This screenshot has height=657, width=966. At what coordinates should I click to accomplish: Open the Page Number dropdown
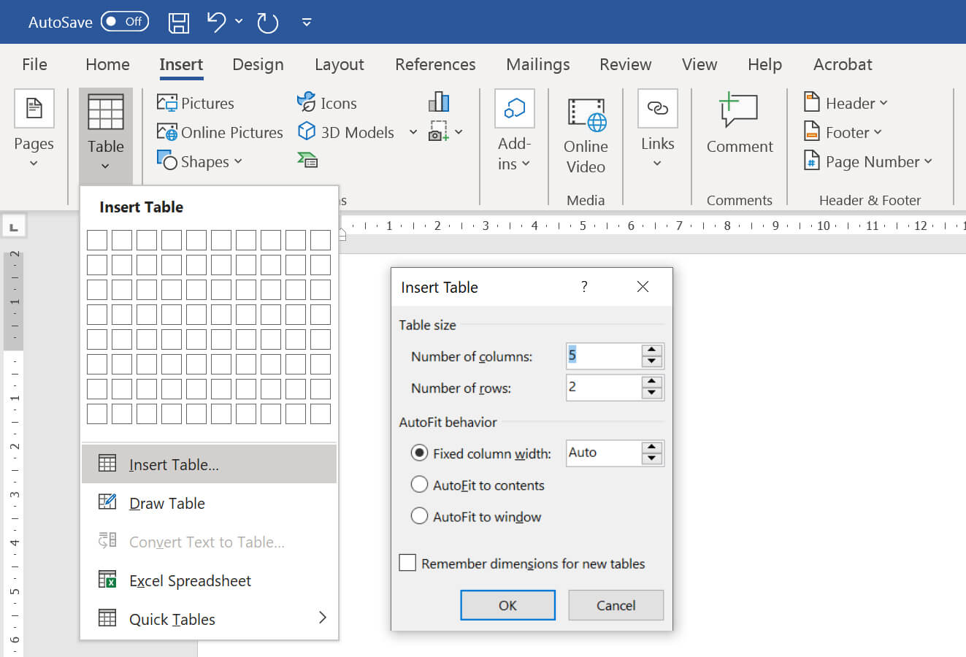(868, 161)
